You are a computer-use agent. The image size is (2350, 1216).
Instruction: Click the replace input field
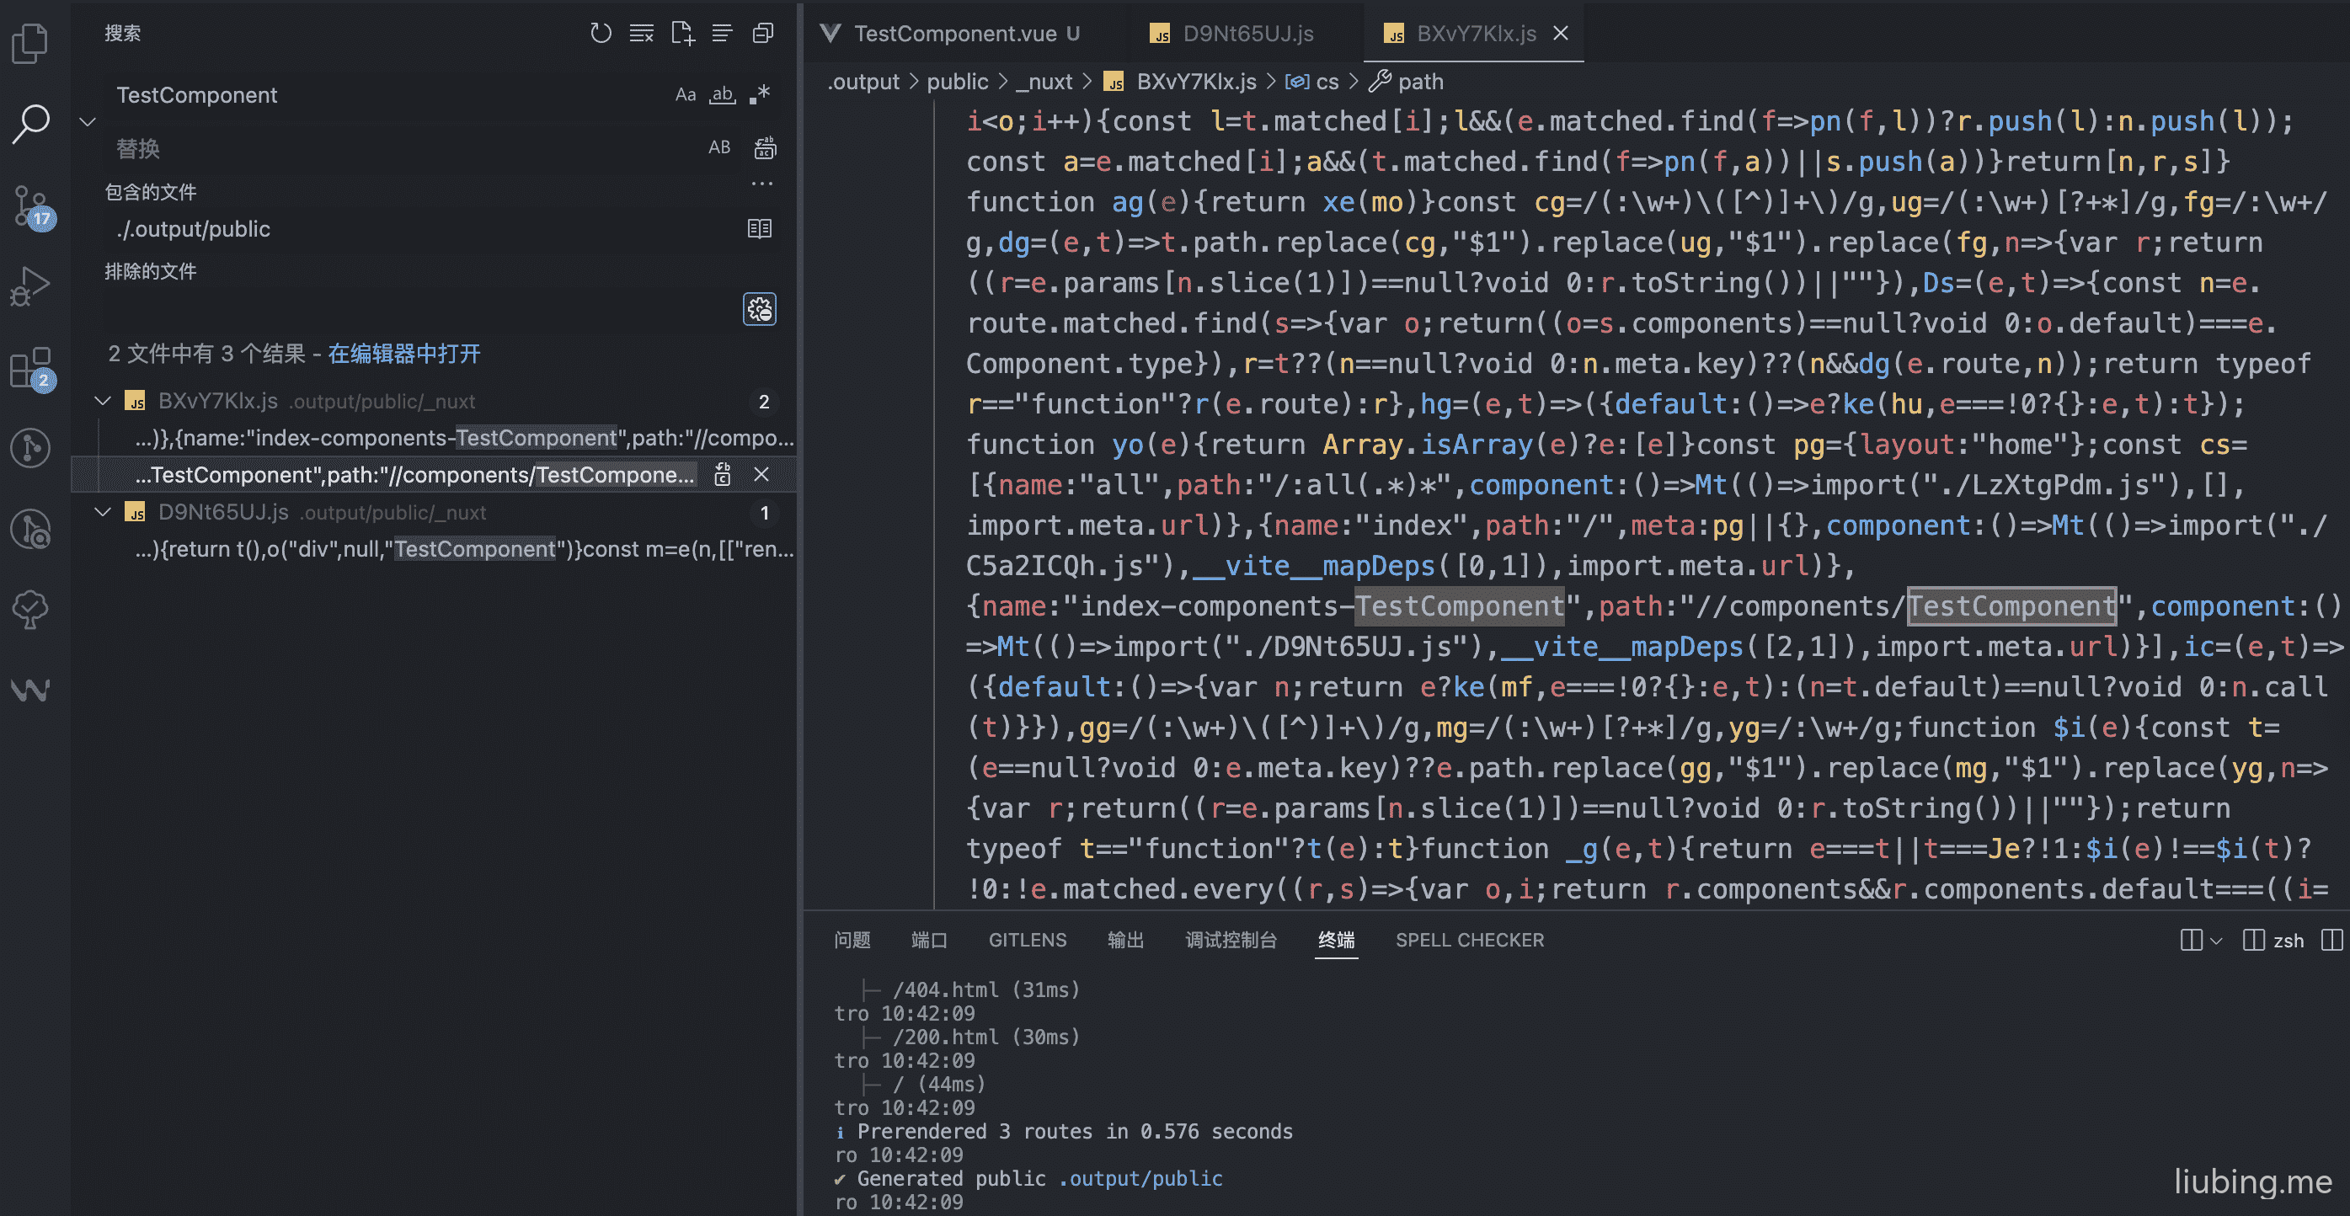(402, 147)
